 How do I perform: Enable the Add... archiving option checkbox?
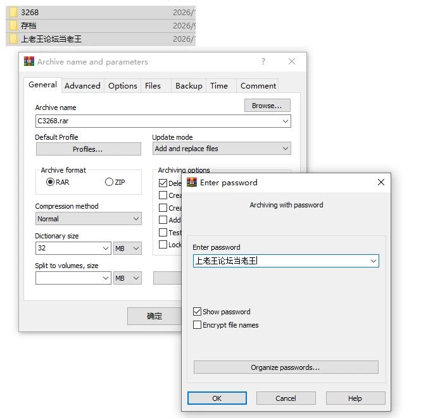[x=163, y=220]
